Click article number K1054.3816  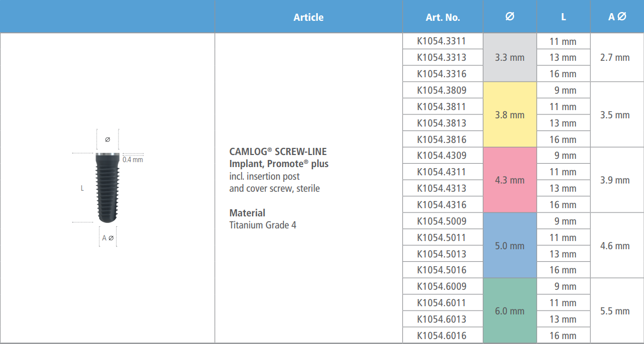pyautogui.click(x=442, y=139)
